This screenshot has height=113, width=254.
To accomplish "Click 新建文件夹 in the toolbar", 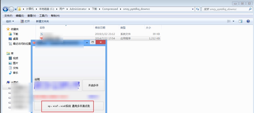I will 42,21.
